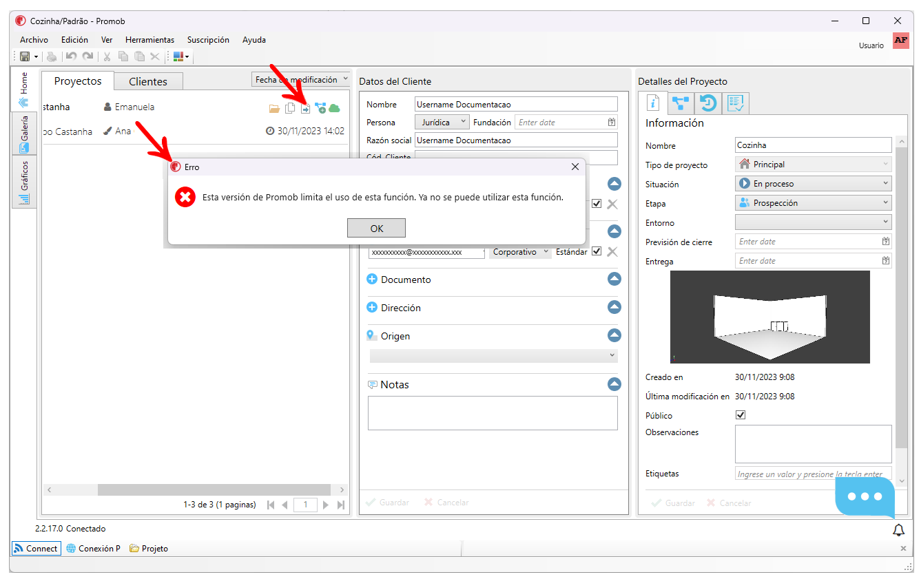Select the Galería side tab
Viewport: 921px width, 579px height.
coord(24,134)
